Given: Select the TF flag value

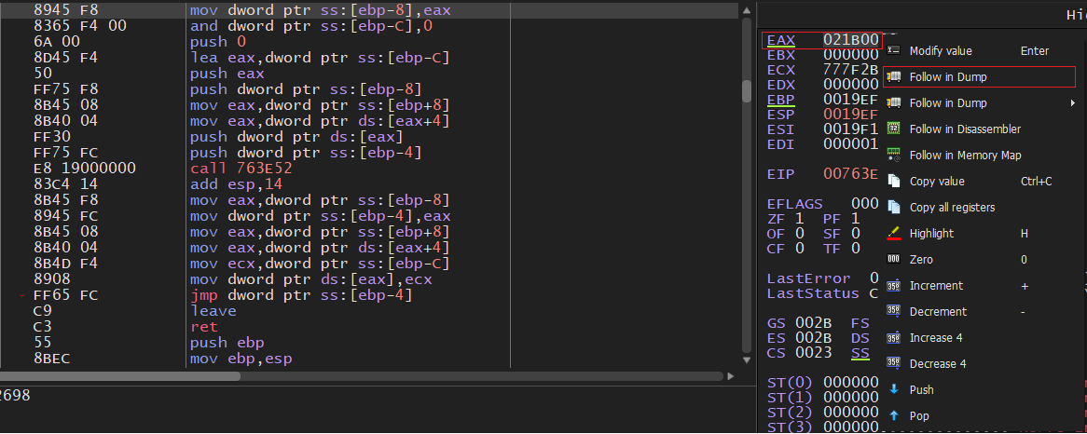Looking at the screenshot, I should (x=855, y=249).
